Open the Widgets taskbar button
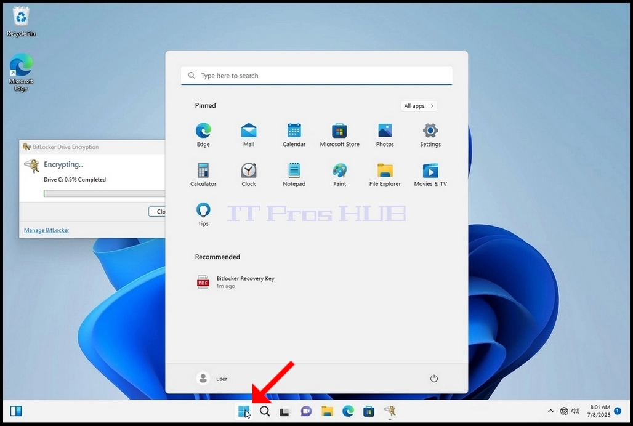 (16, 411)
